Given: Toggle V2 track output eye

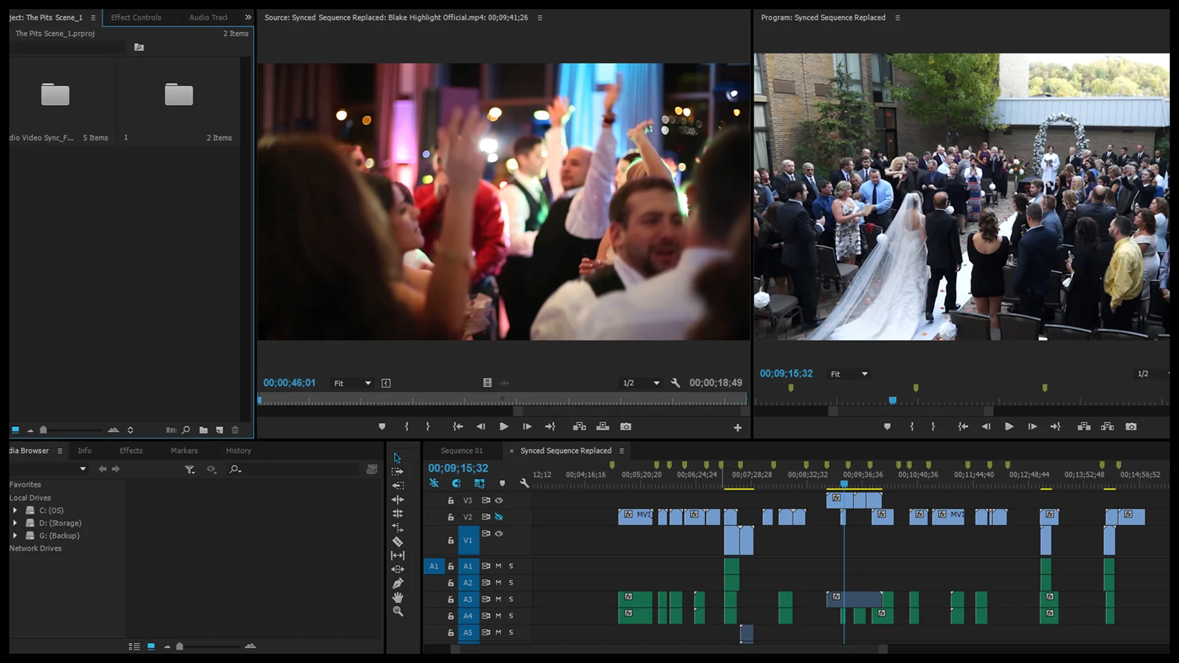Looking at the screenshot, I should (x=499, y=517).
